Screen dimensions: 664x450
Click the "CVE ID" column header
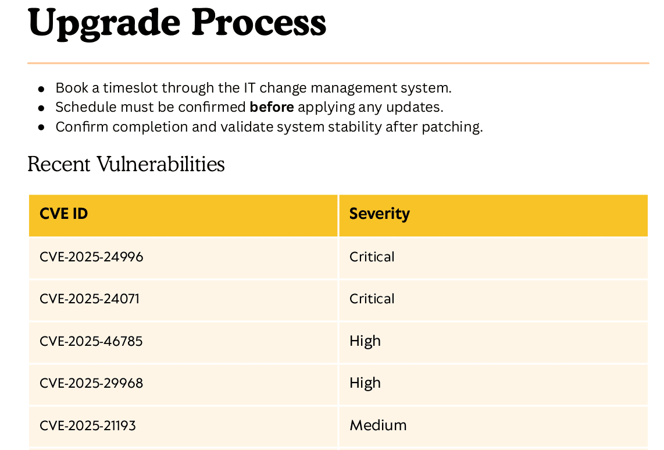click(x=64, y=214)
